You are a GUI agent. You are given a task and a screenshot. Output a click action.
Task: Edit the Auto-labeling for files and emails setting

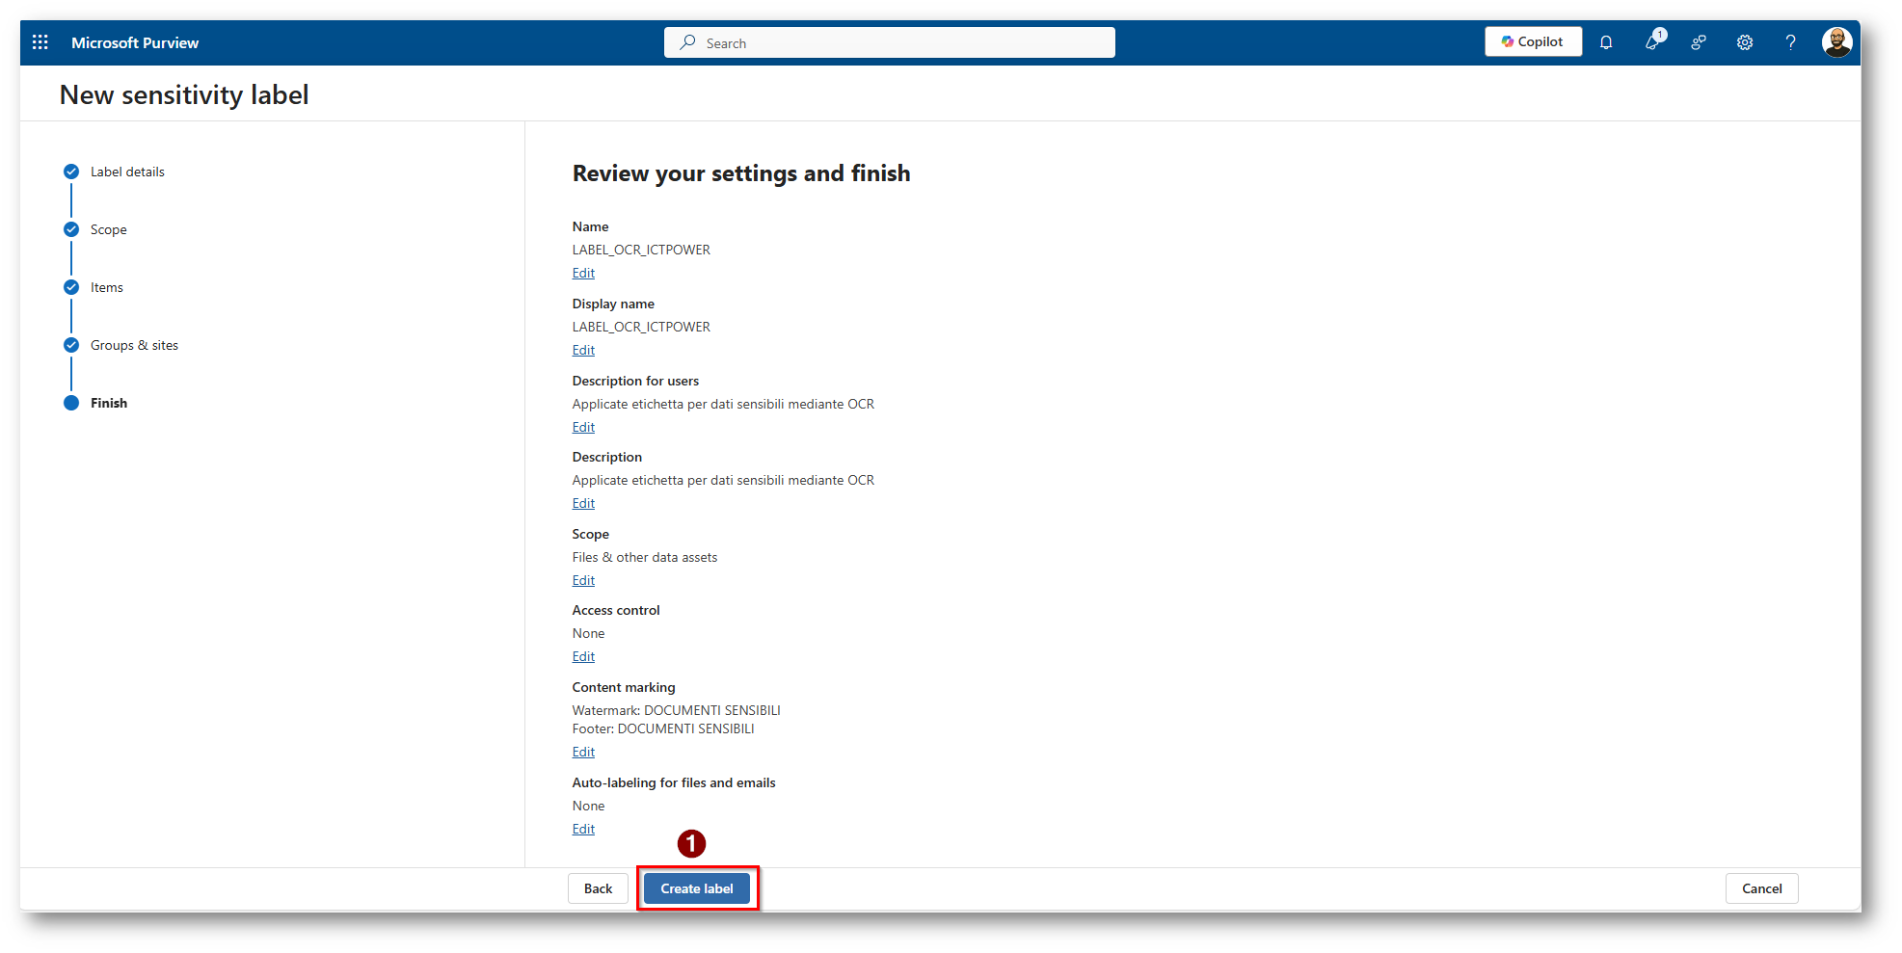583,829
